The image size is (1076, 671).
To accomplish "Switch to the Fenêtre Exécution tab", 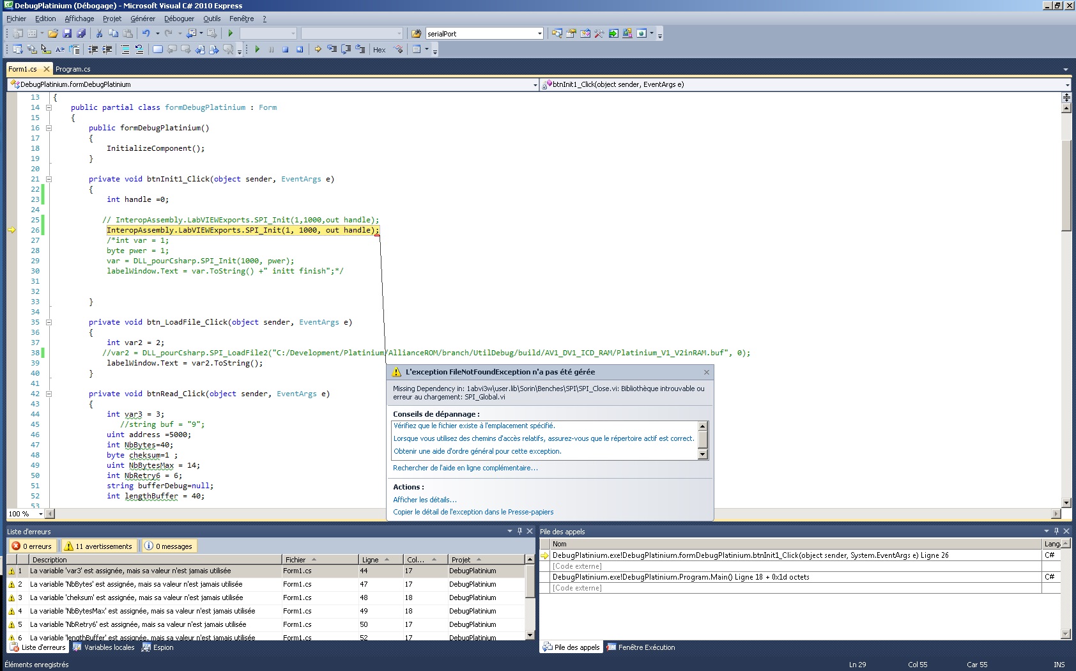I will coord(641,647).
